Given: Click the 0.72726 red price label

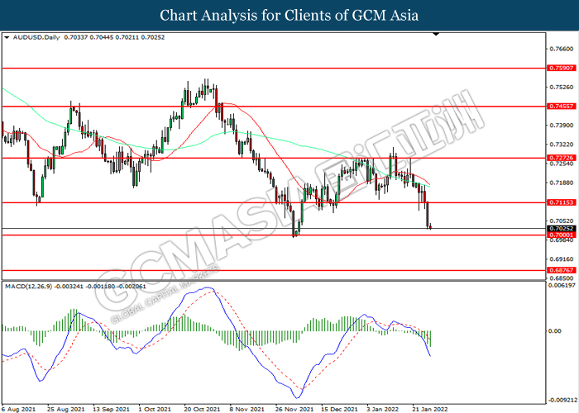Looking at the screenshot, I should (x=562, y=158).
